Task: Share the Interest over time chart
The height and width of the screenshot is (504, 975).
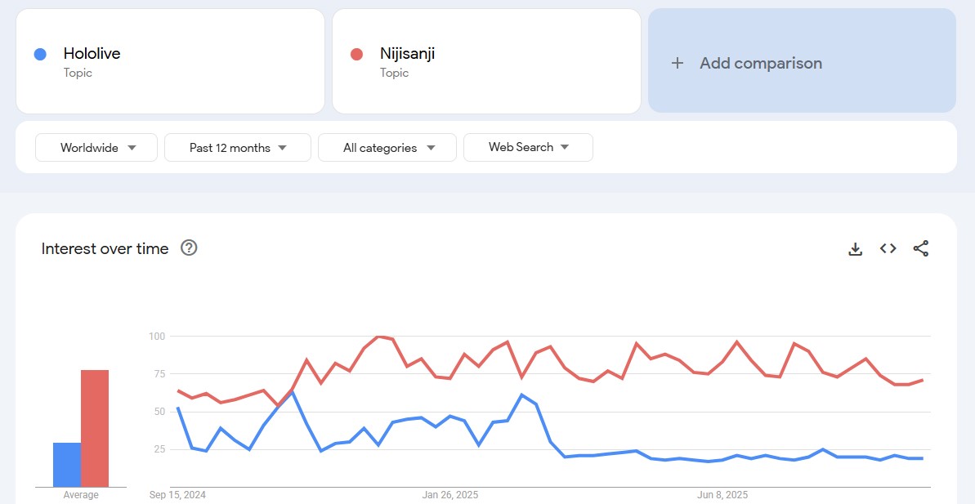Action: coord(921,248)
